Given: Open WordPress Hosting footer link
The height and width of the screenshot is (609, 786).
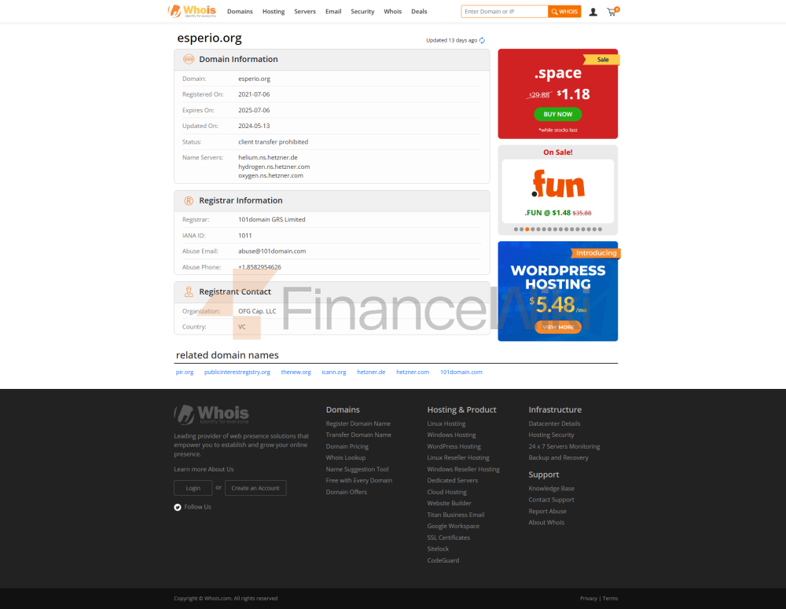Looking at the screenshot, I should (454, 446).
